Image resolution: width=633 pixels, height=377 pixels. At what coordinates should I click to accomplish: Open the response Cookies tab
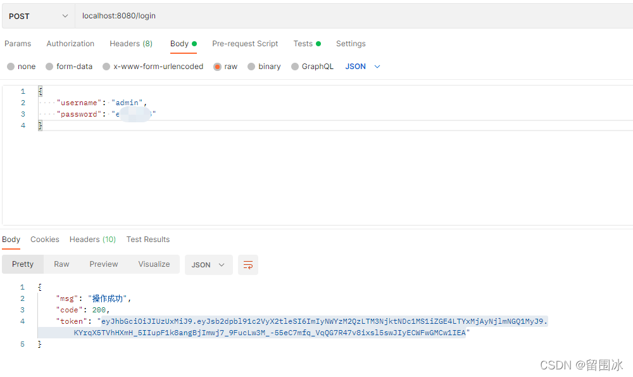tap(45, 240)
